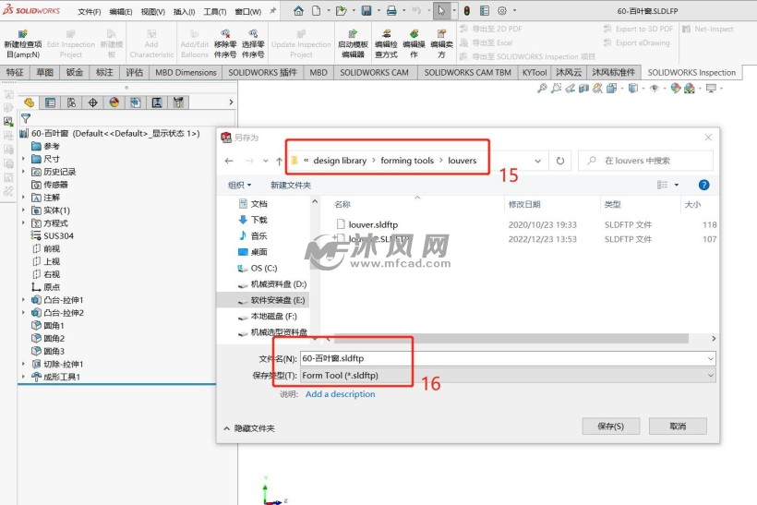Image resolution: width=757 pixels, height=505 pixels.
Task: Click the Home icon in top toolbar
Action: click(298, 11)
